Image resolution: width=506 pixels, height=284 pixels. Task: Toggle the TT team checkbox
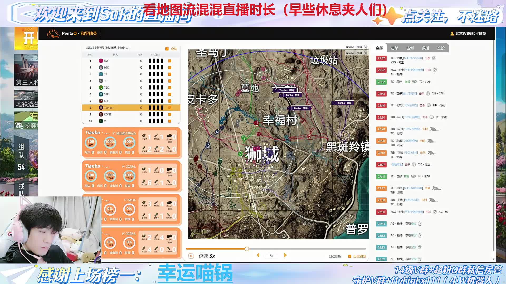(x=170, y=74)
